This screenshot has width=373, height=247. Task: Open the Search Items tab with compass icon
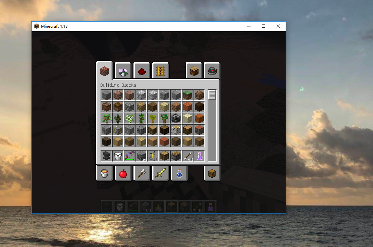pyautogui.click(x=212, y=71)
